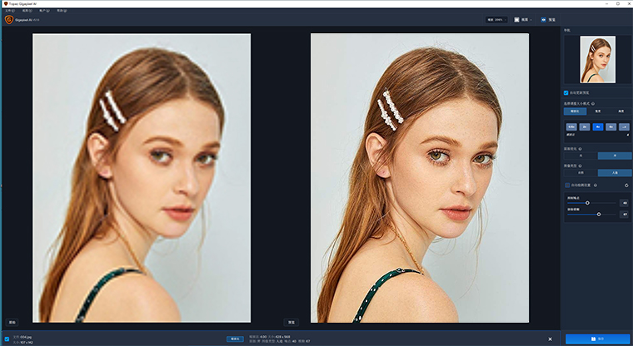Image resolution: width=633 pixels, height=346 pixels.
Task: Click the blue Save button at bottom right
Action: [x=597, y=339]
